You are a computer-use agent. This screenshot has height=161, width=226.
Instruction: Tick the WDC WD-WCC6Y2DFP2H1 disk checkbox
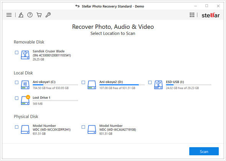pyautogui.click(x=17, y=127)
